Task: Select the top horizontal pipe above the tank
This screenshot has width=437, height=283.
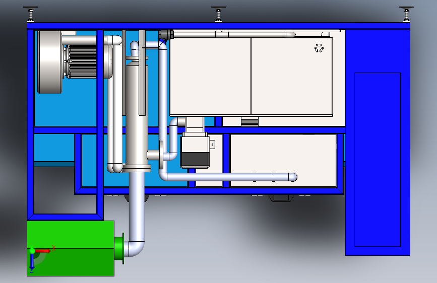Action: point(234,35)
